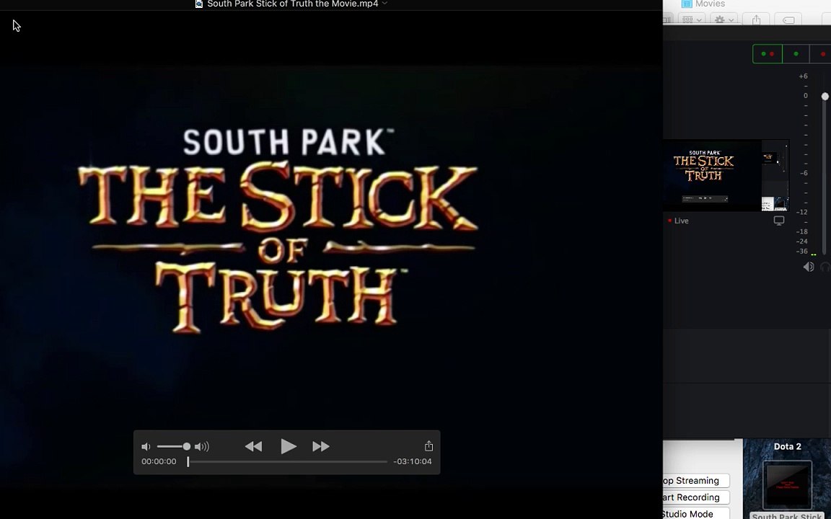Select the green-and-red dot layout button
831x519 pixels.
(x=768, y=54)
